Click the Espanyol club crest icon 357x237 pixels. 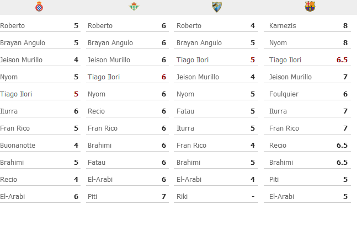39,7
